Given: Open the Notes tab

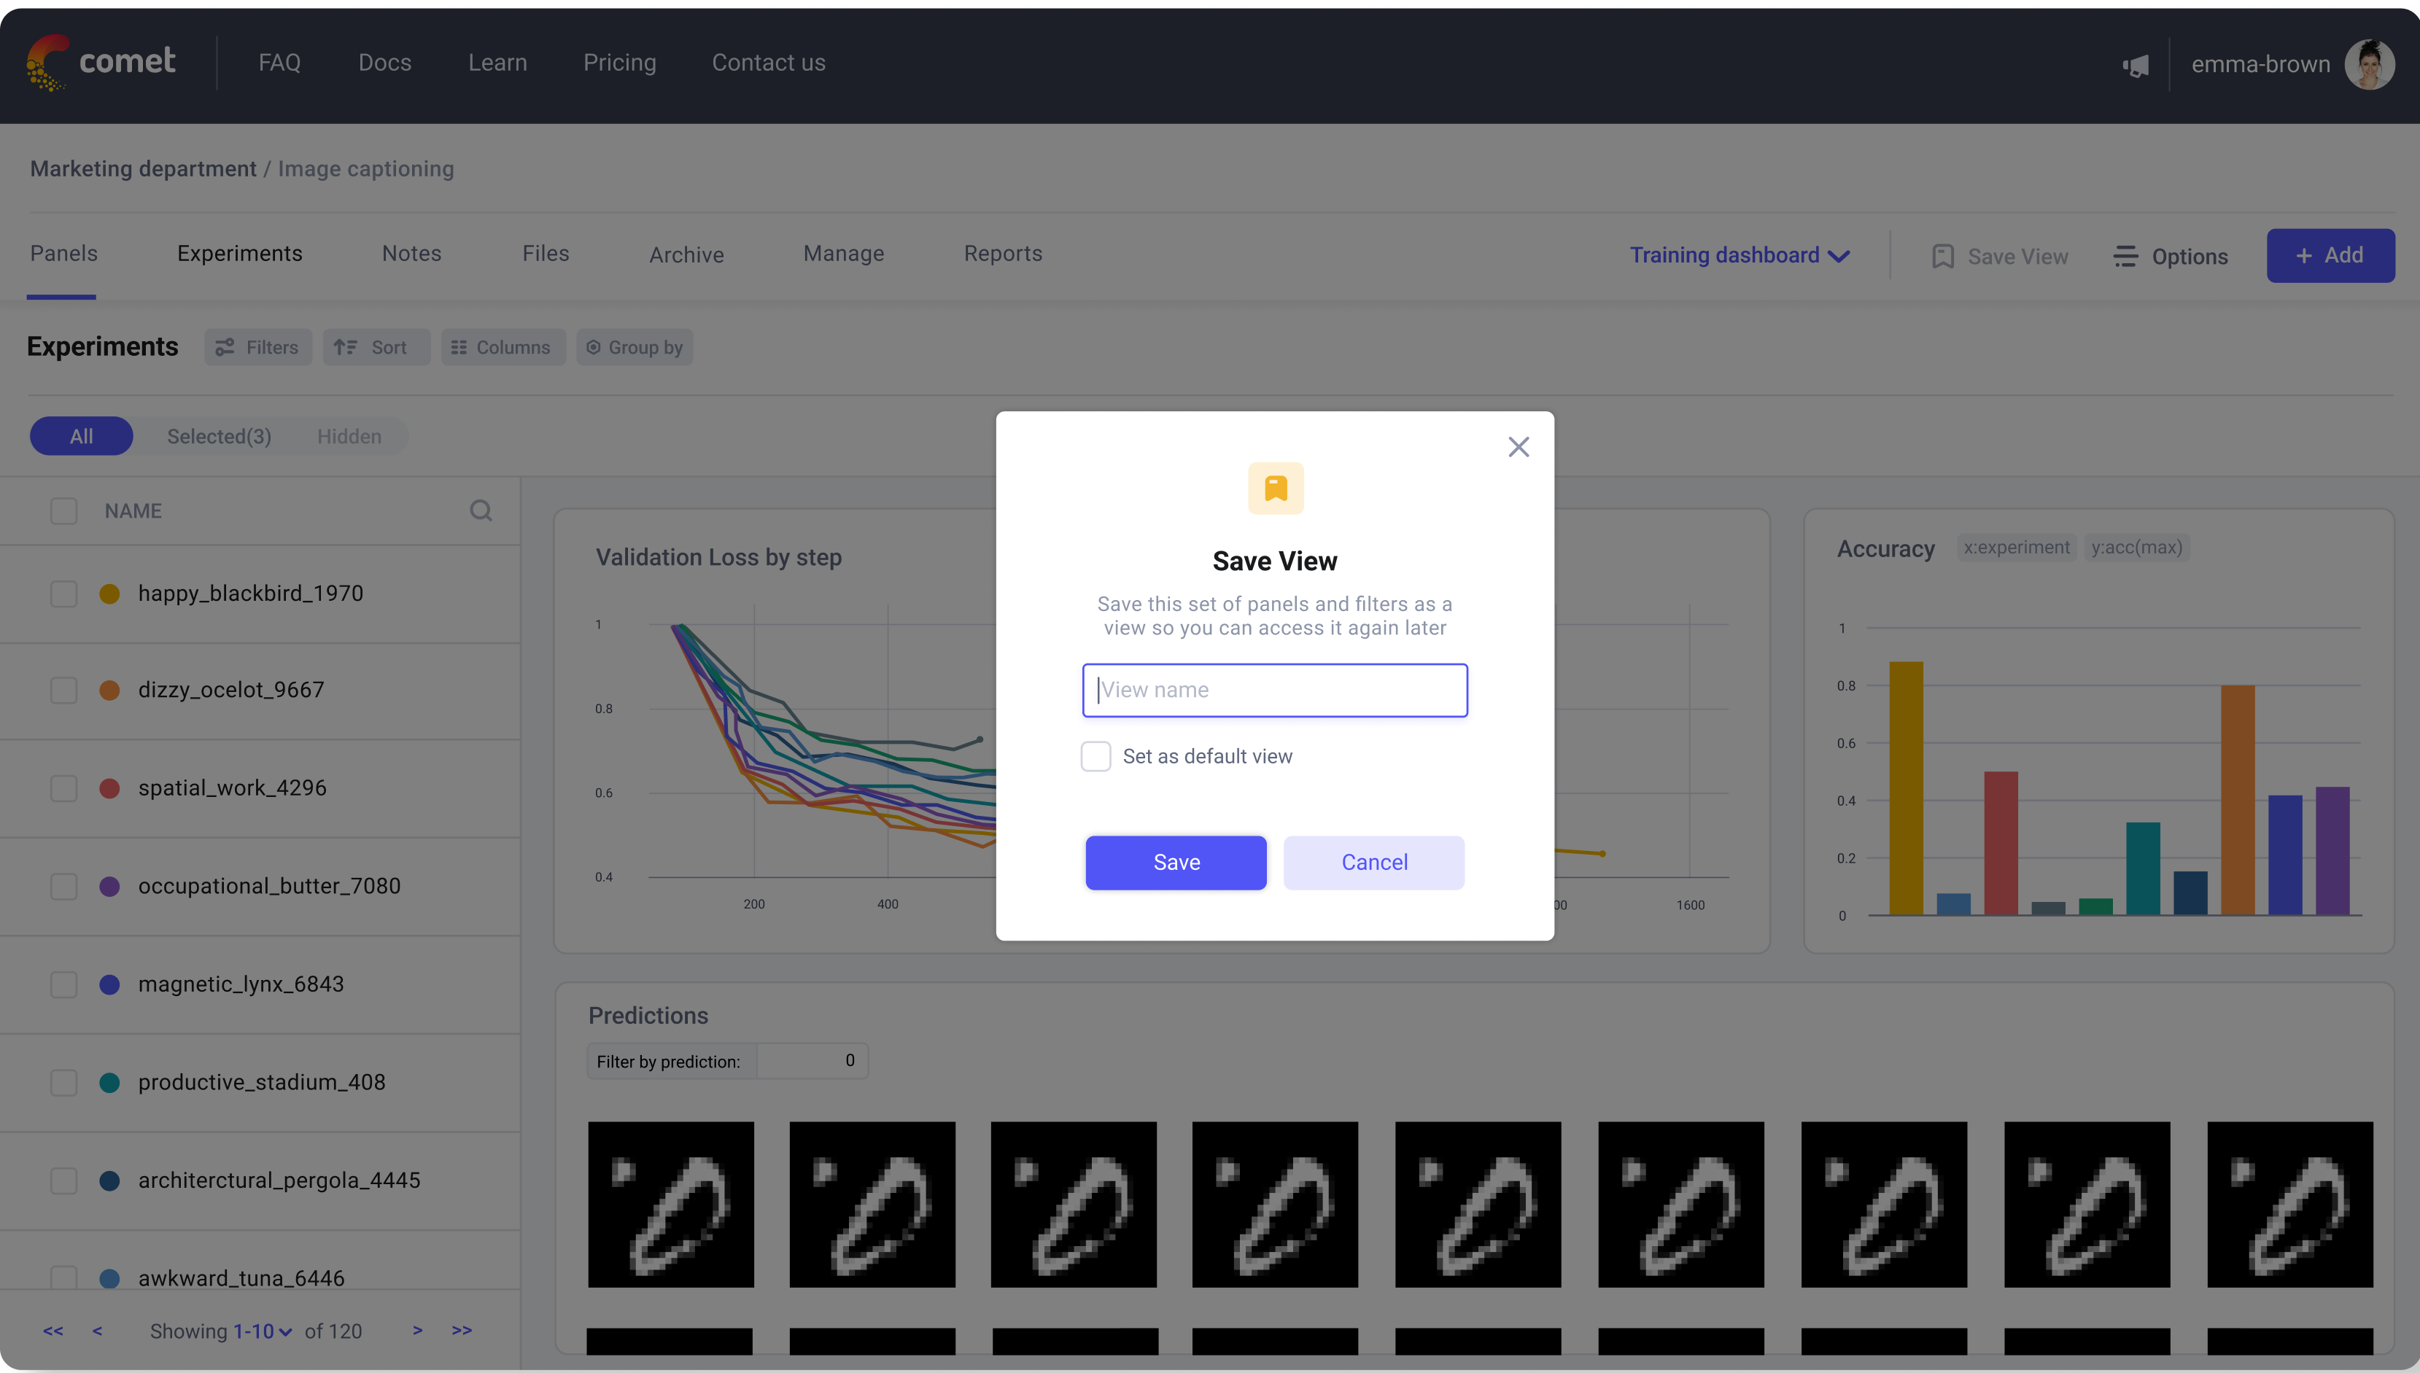Looking at the screenshot, I should point(411,254).
